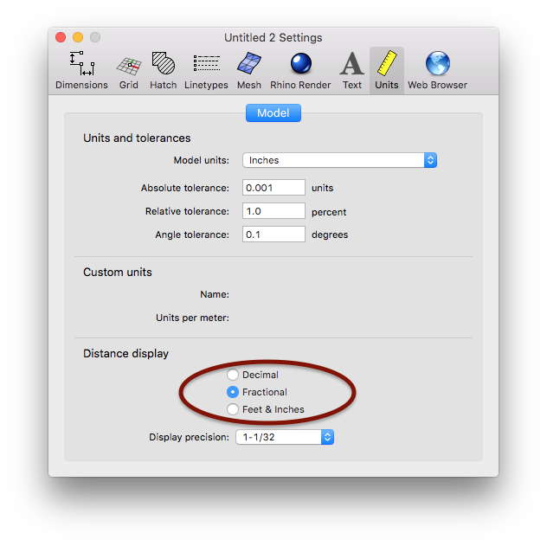547x546 pixels.
Task: Open the Model units dropdown showing Inches
Action: 339,160
